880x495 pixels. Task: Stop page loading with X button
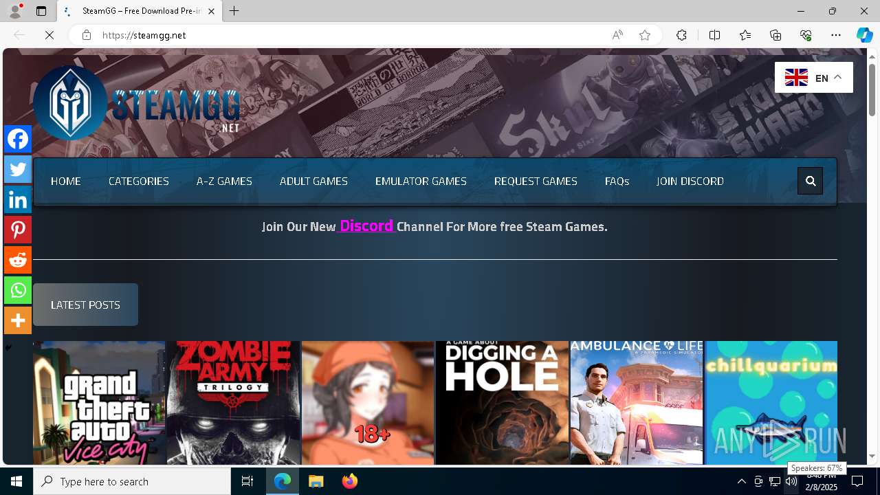(x=49, y=35)
